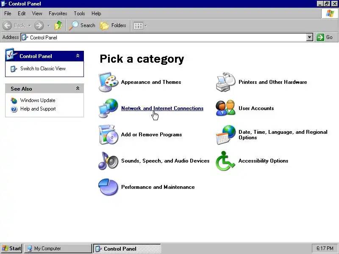
Task: Go up one folder level icon
Action: click(58, 25)
